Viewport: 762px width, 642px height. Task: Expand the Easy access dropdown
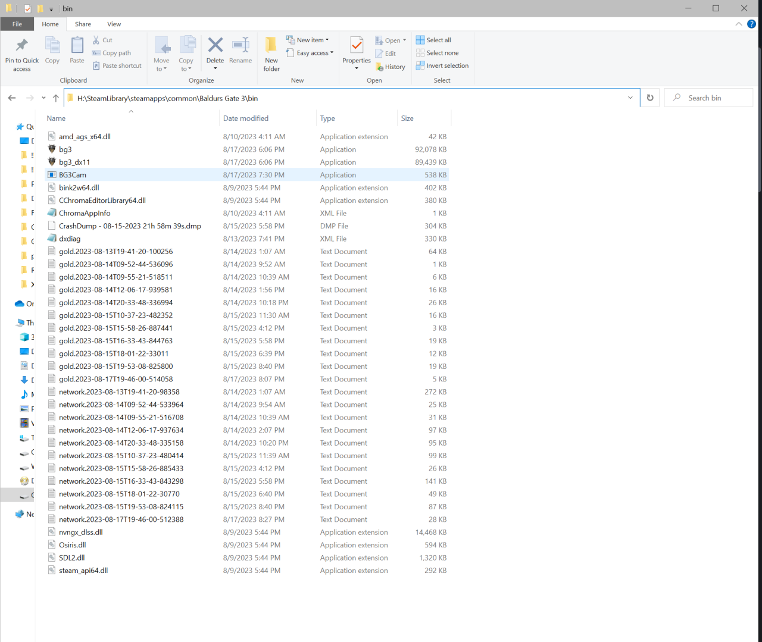tap(310, 53)
